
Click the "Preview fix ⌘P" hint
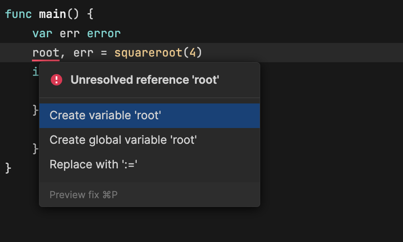point(84,195)
